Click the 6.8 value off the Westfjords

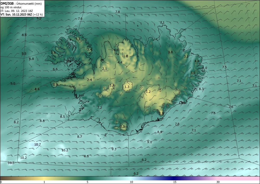pos(31,59)
